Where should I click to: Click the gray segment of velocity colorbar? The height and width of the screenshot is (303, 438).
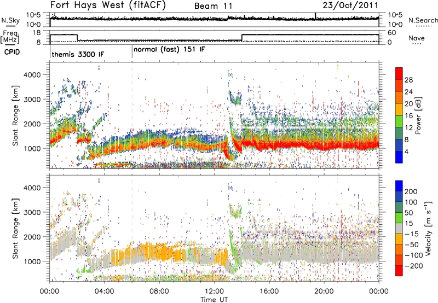[x=399, y=229]
